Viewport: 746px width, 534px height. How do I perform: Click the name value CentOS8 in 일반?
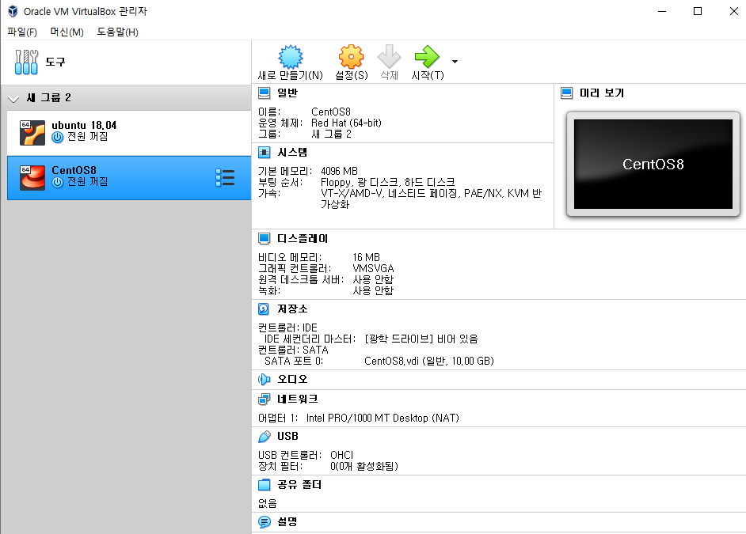click(331, 112)
